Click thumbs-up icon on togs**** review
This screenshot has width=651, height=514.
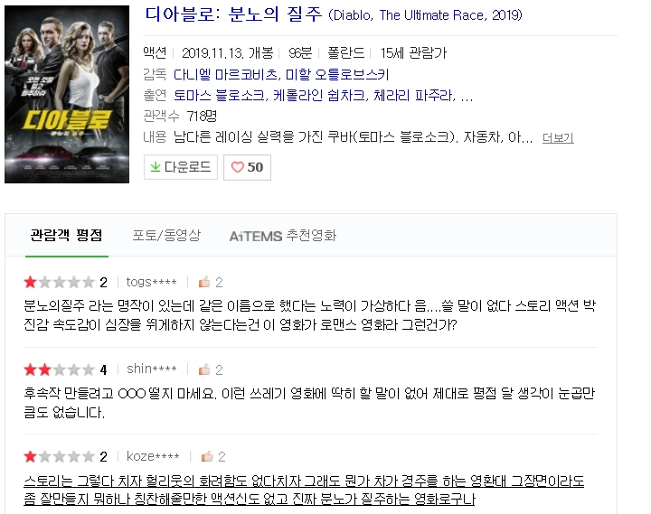pyautogui.click(x=204, y=282)
